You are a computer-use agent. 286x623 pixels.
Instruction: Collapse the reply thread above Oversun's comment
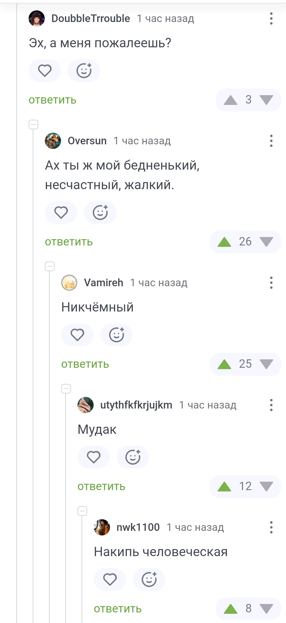pos(33,124)
